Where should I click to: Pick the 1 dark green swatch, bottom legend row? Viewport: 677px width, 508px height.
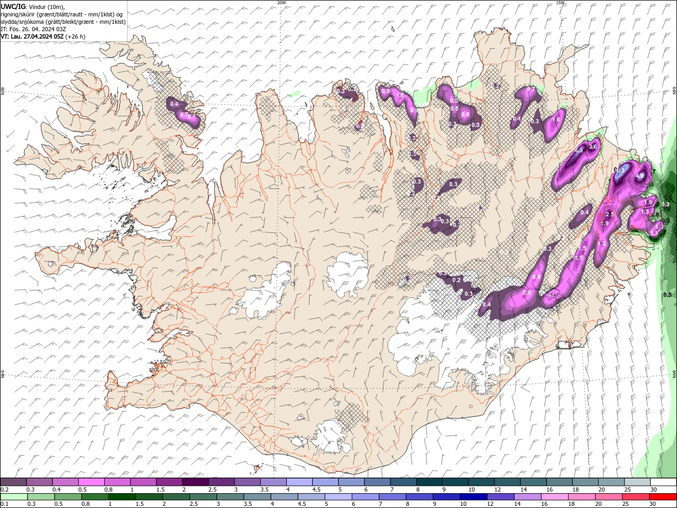122,497
